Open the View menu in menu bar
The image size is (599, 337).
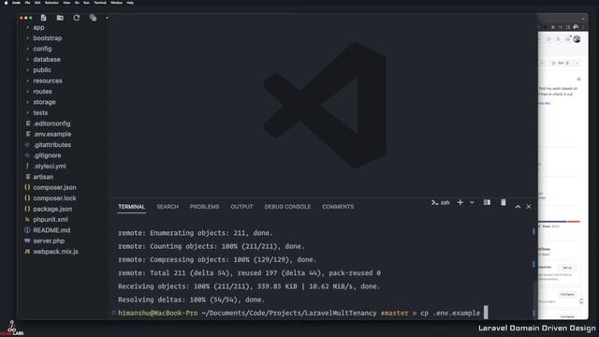(x=66, y=3)
